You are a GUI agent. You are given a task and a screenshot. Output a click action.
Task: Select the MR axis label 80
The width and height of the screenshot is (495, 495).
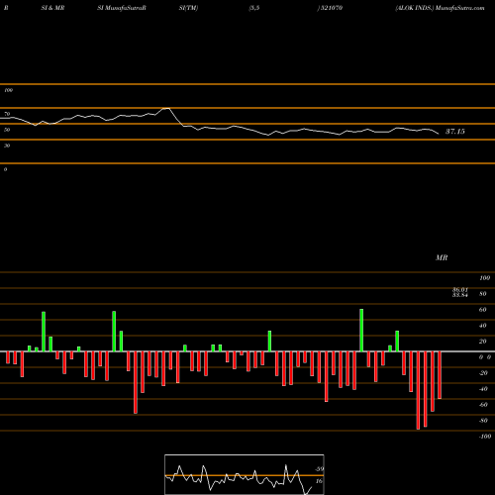click(483, 294)
